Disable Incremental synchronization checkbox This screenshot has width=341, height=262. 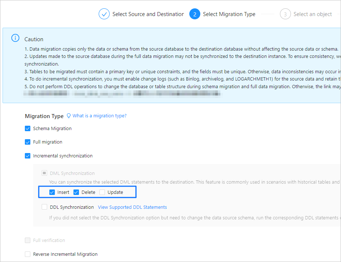click(x=27, y=156)
